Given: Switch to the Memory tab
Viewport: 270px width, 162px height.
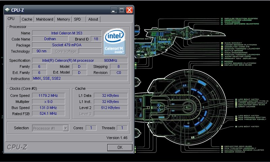Looking at the screenshot, I should coord(63,19).
